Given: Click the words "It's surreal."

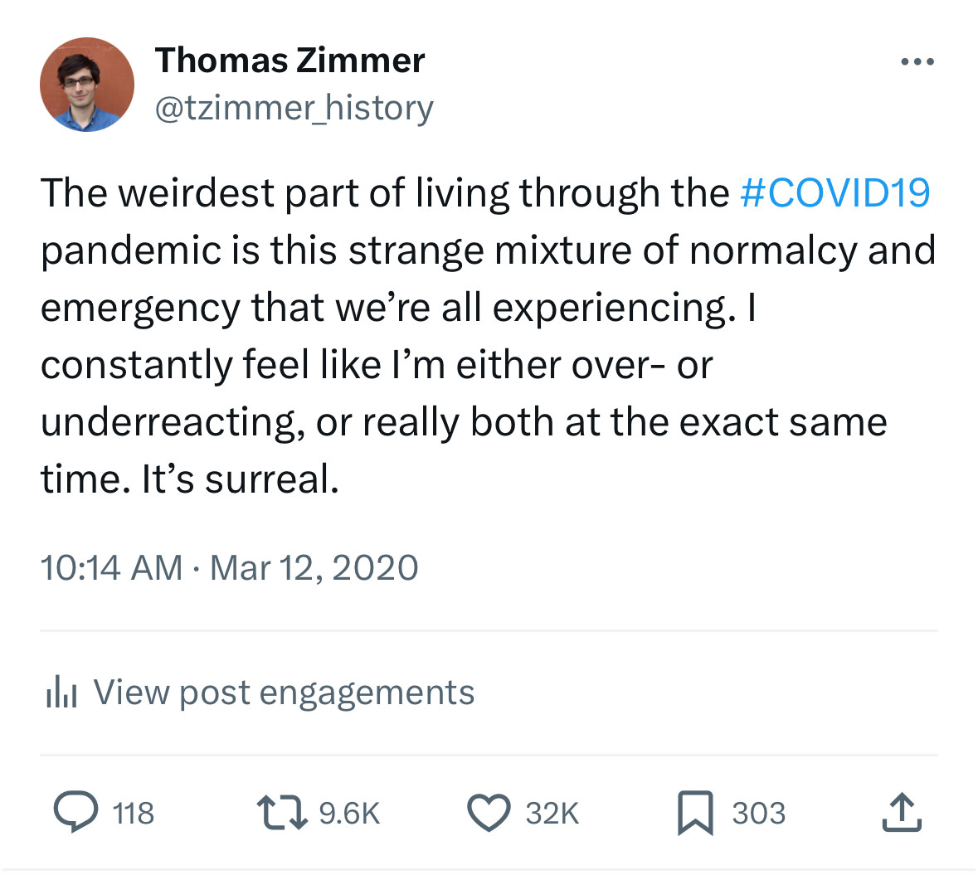Looking at the screenshot, I should pyautogui.click(x=241, y=479).
